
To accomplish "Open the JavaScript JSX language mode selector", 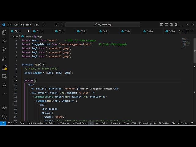I will (148, 123).
